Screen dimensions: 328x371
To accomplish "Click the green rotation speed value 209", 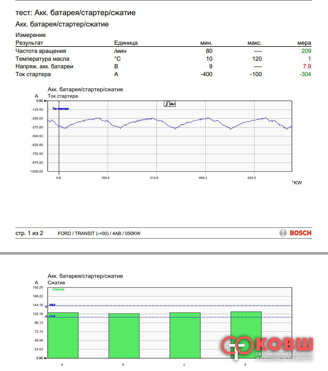I will tap(306, 51).
